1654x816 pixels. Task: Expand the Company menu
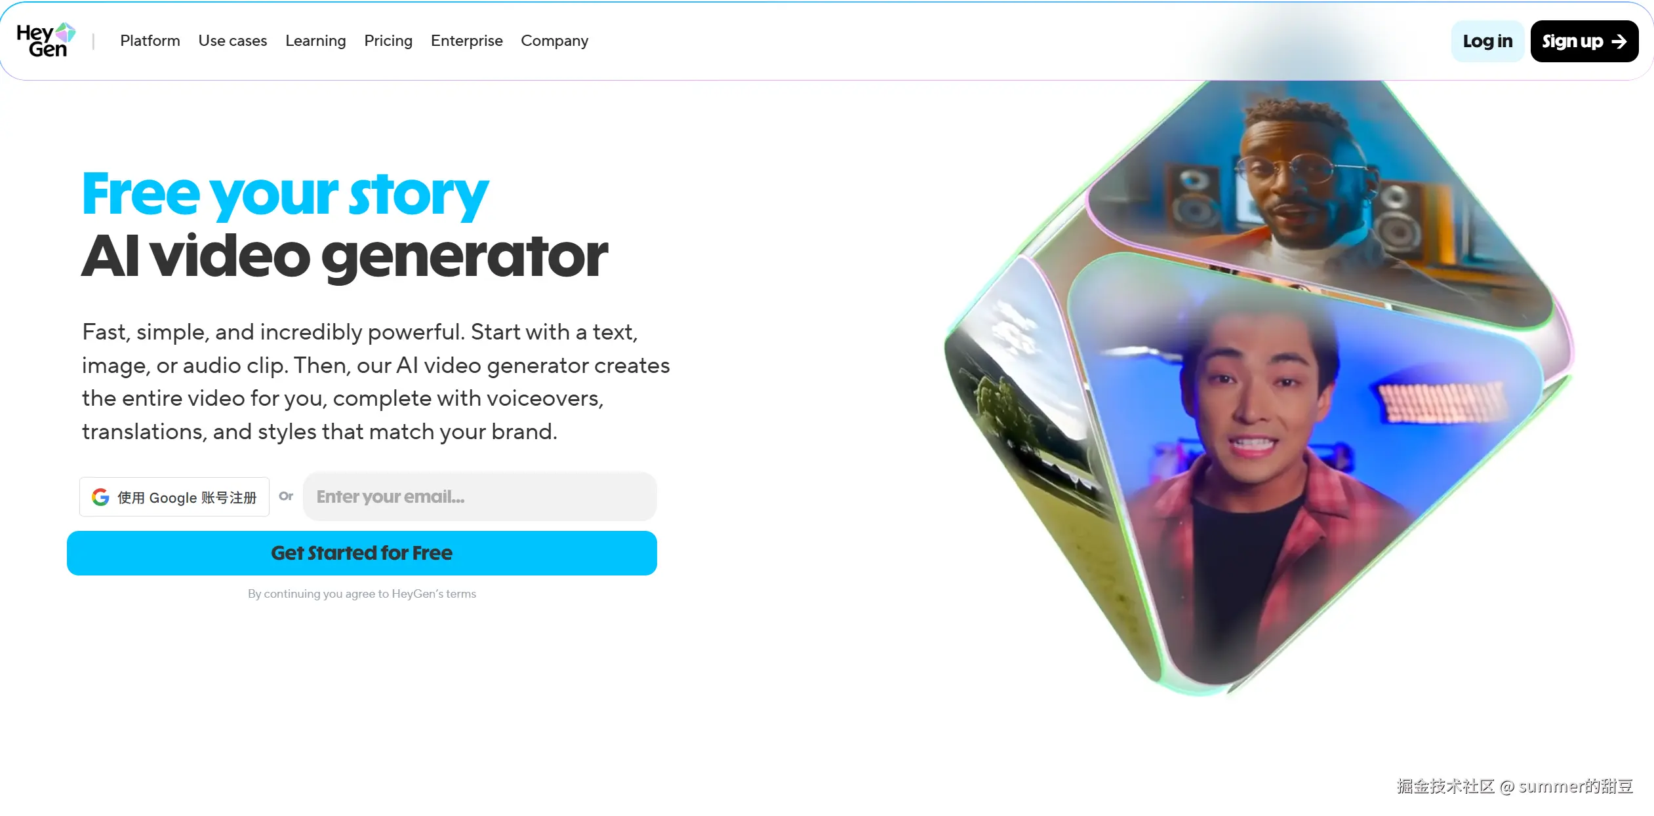(555, 41)
